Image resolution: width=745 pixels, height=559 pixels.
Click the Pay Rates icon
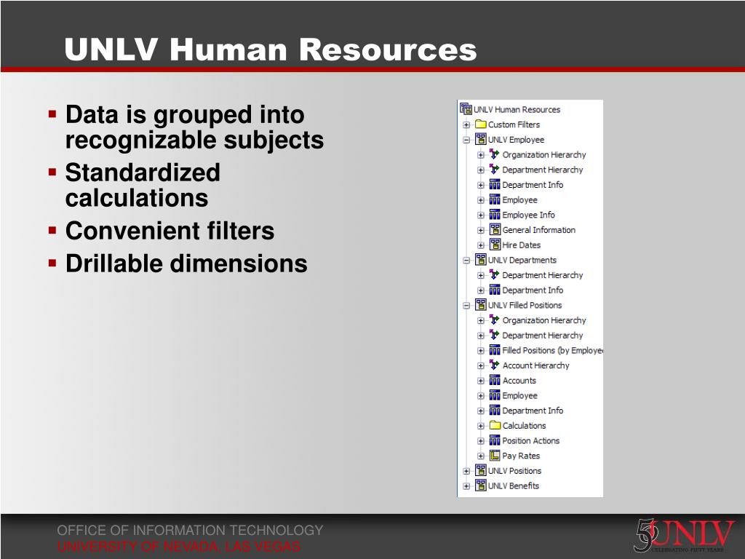(495, 456)
